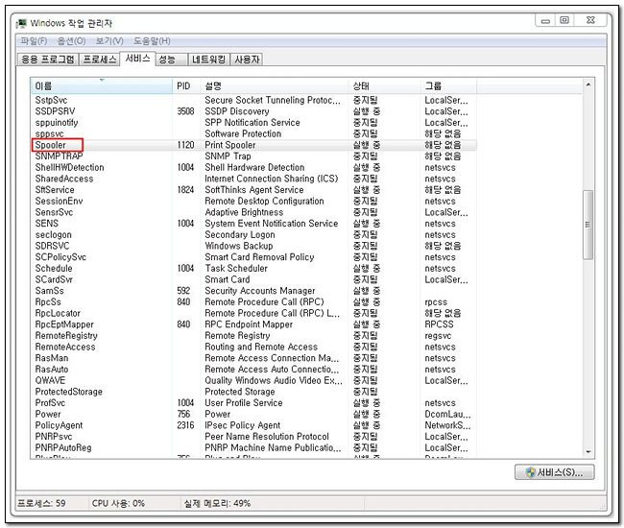Select the 서비스 tab
Screen dimensions: 624x528
tap(137, 59)
